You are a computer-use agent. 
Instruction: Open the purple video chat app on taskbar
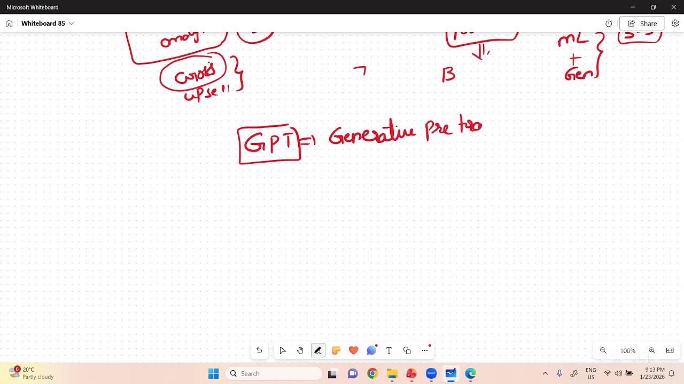pyautogui.click(x=353, y=374)
